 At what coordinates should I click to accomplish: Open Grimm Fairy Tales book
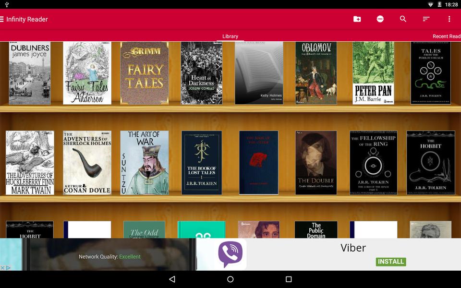145,73
